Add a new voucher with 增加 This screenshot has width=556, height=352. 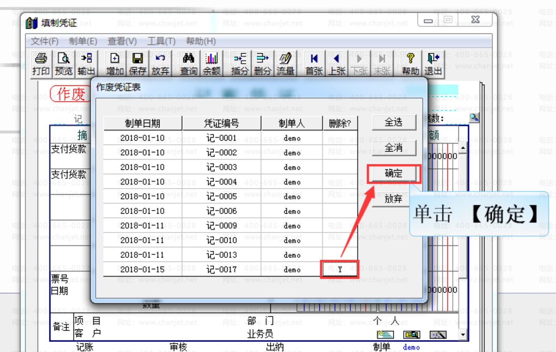click(115, 64)
